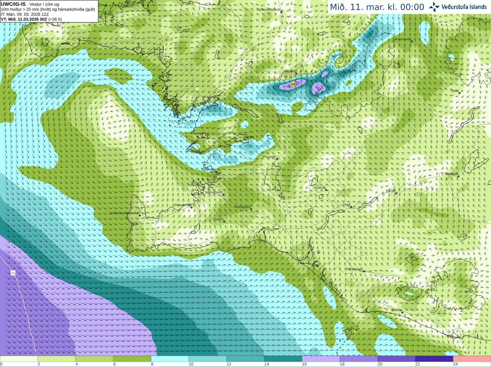Select the Húsafell station marker
Image resolution: width=491 pixels, height=367 pixels.
tap(296, 73)
